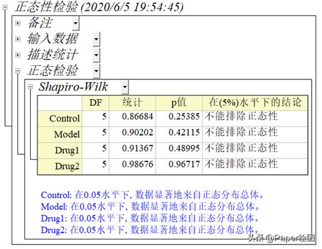Viewport: 322px width, 249px height.
Task: Open dropdown arrow next to Shapiro-Wilk
Action: 125,87
